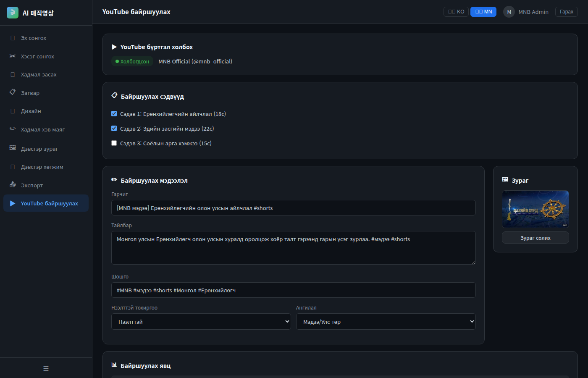Open Эх сонгох menu item
Screen dimensions: 588x378
[x=46, y=38]
